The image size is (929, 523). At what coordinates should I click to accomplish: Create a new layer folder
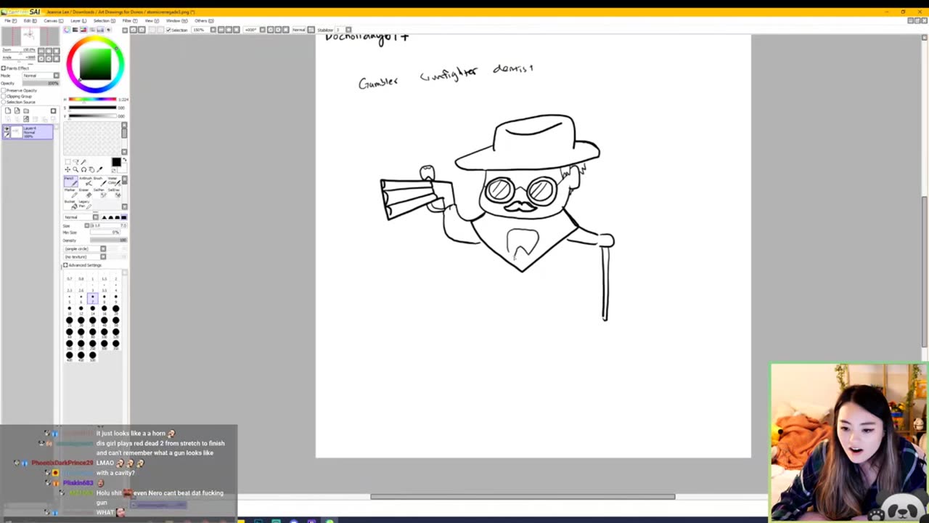[26, 110]
